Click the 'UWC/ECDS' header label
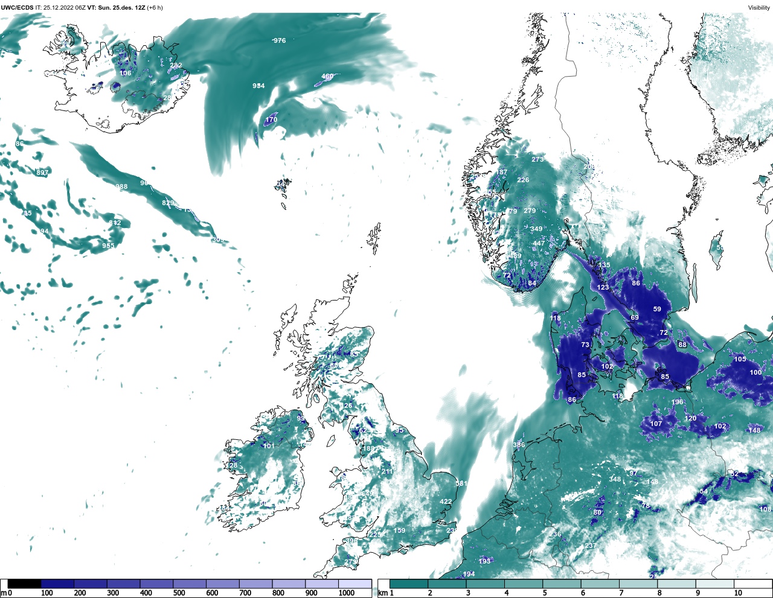This screenshot has width=773, height=598. pyautogui.click(x=17, y=8)
